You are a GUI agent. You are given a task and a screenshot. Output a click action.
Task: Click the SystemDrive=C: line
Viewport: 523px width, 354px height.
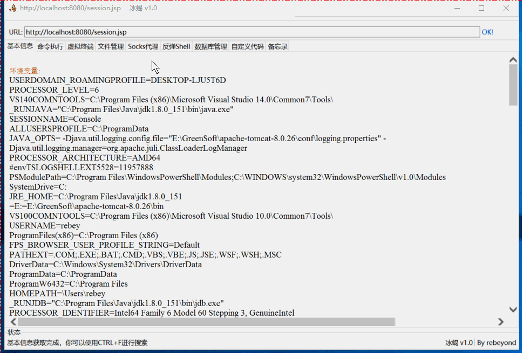[38, 187]
